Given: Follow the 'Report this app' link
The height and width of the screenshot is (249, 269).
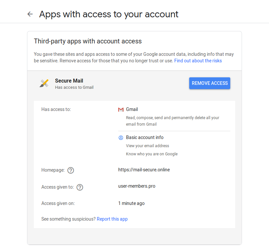Looking at the screenshot, I should [112, 219].
